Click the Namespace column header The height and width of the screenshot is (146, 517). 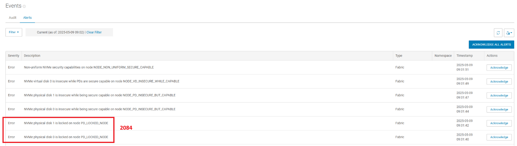coord(443,56)
